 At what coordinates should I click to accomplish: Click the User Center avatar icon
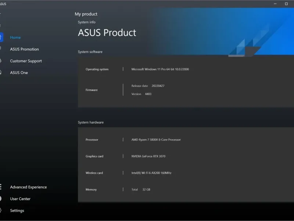point(1,199)
